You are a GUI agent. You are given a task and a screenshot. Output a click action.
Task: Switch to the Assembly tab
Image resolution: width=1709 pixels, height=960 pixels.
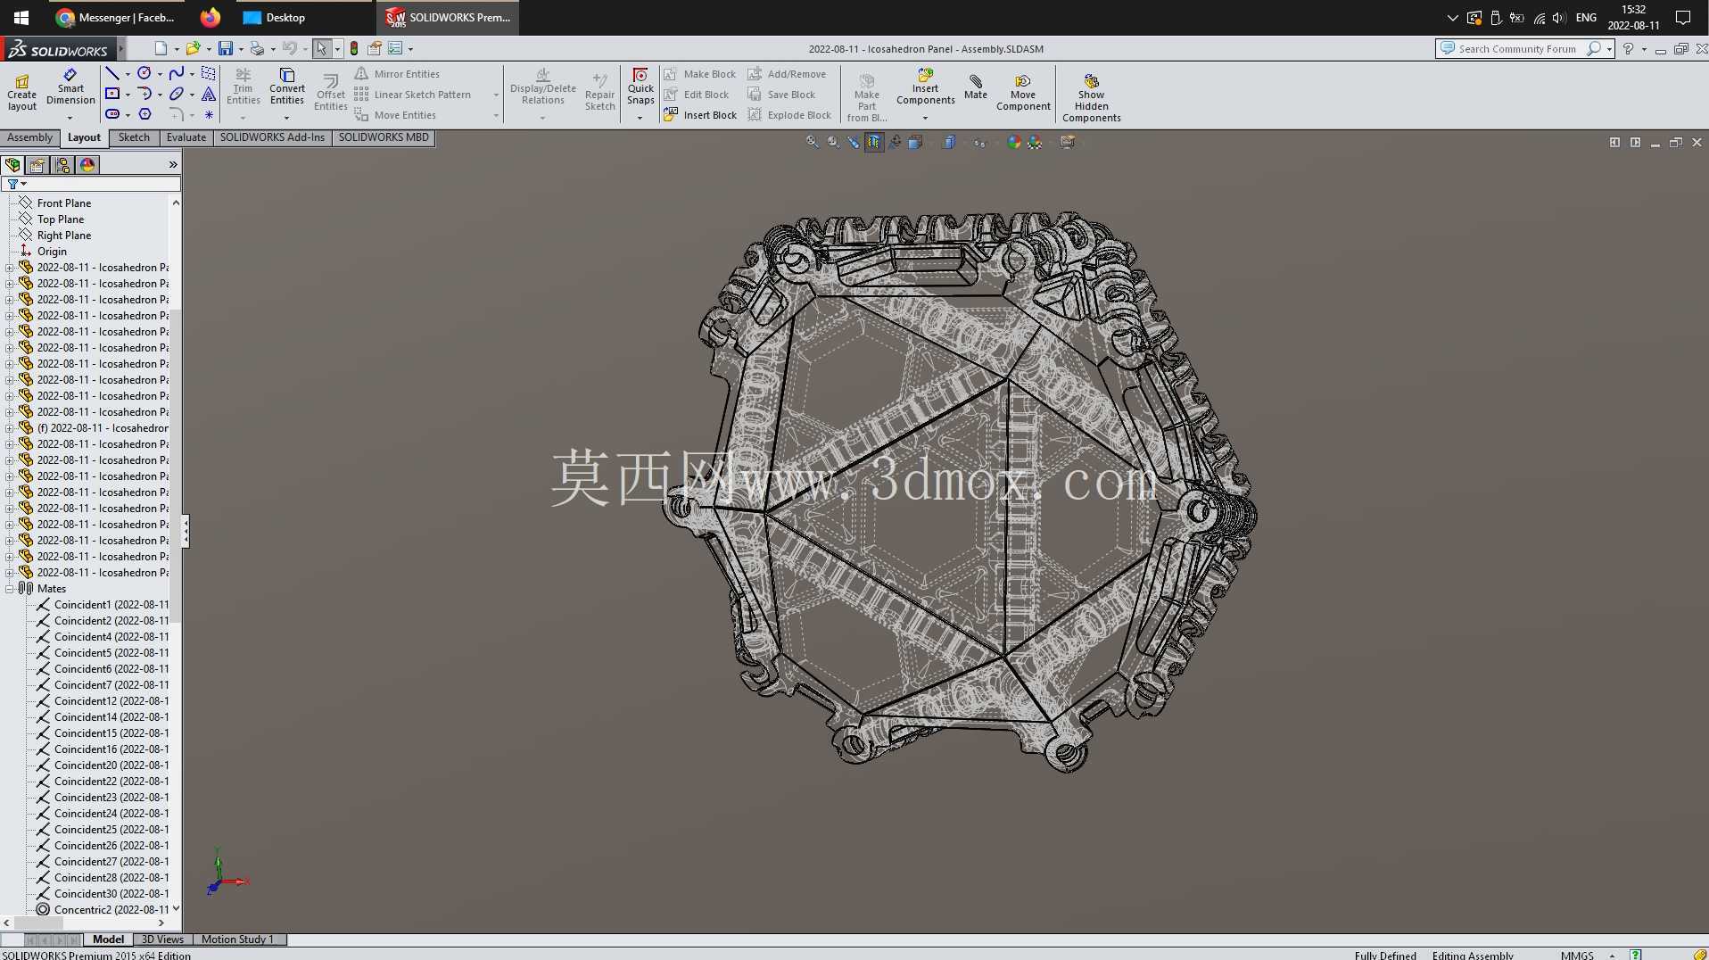pos(30,137)
